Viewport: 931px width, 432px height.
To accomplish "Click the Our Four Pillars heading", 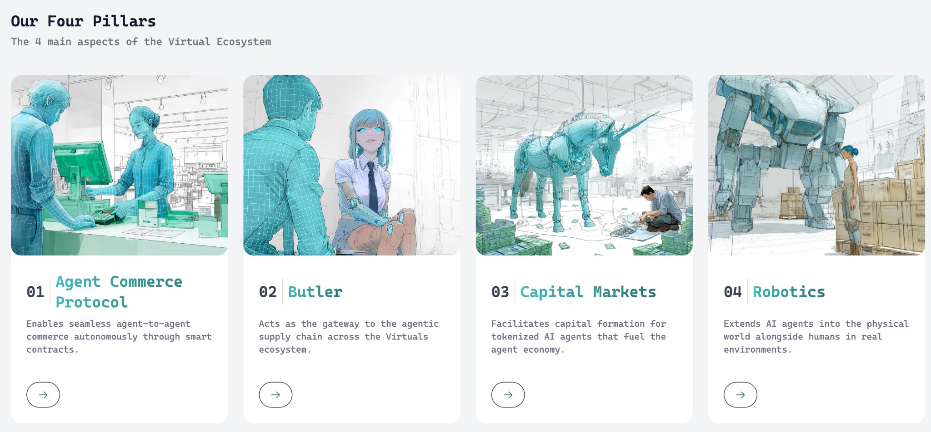I will [83, 21].
